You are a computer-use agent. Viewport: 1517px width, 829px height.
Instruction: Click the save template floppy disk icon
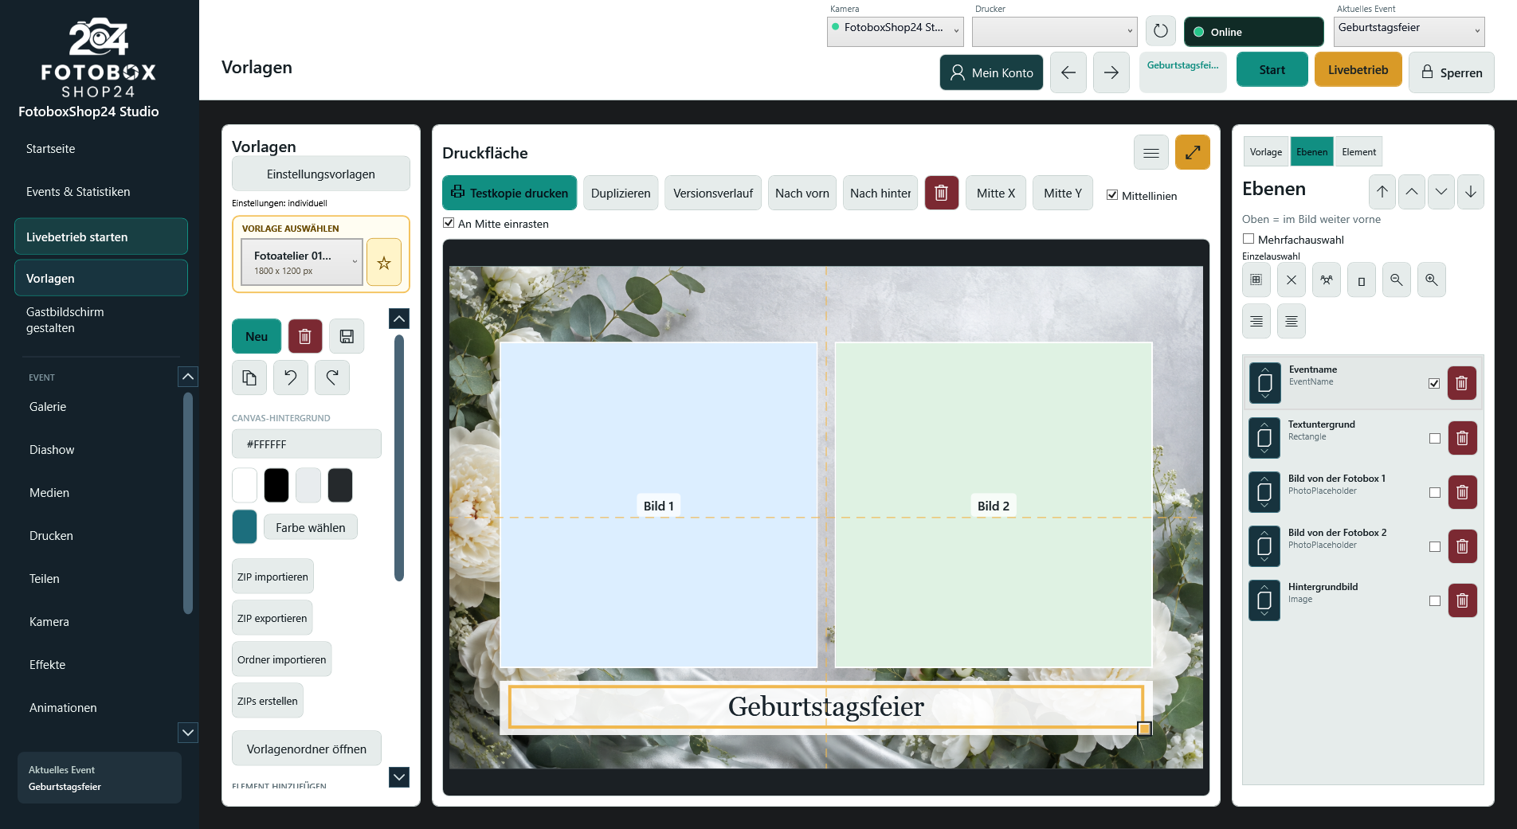pos(347,336)
